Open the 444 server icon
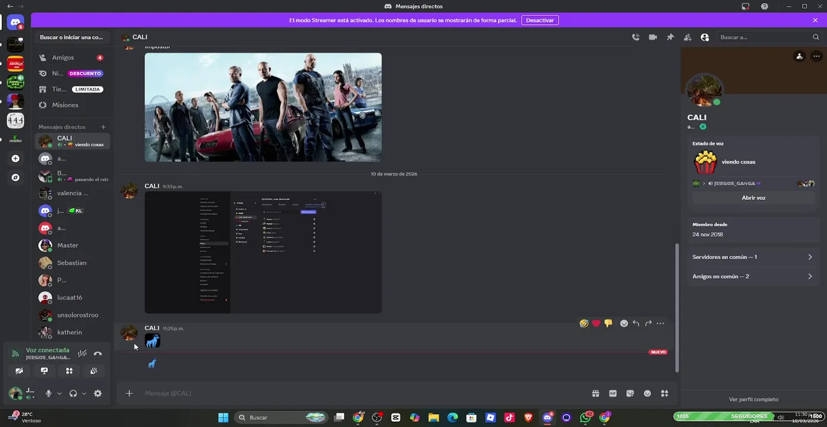 (15, 120)
